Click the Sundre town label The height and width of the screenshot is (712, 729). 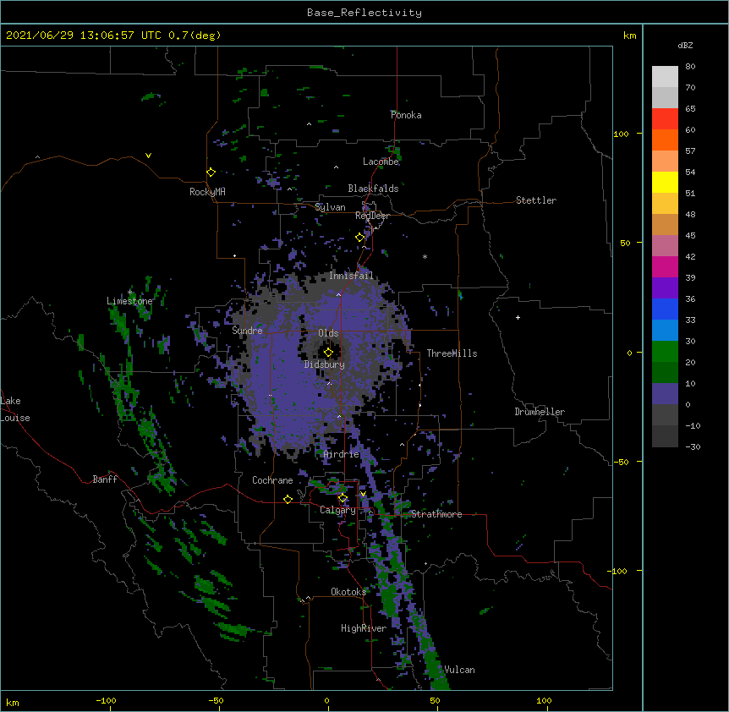247,331
